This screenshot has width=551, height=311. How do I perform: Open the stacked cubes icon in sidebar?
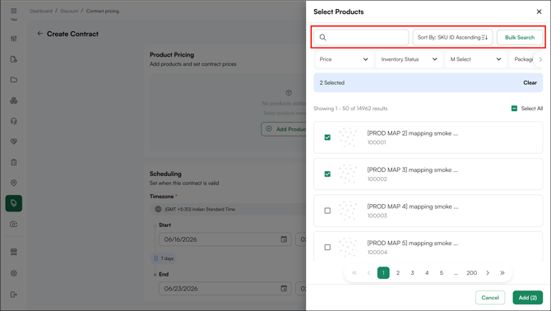click(x=14, y=100)
